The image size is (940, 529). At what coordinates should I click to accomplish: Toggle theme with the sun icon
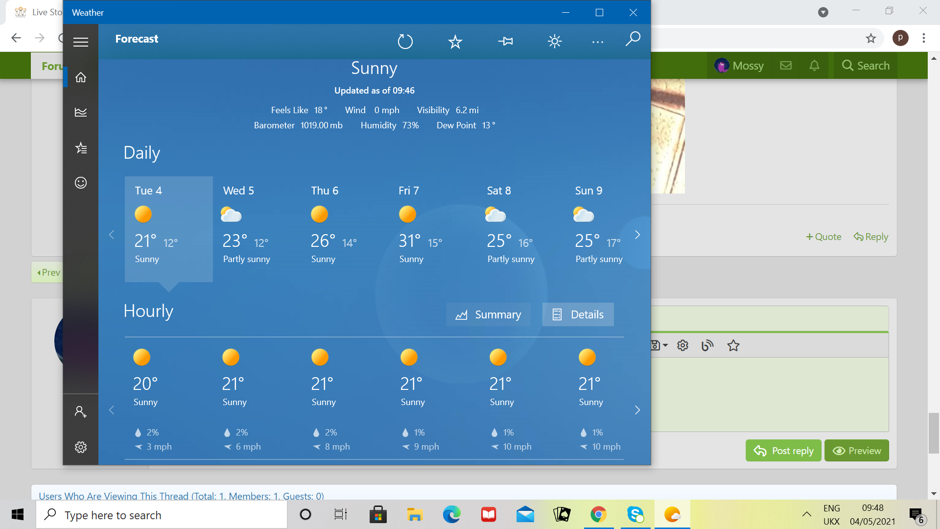coord(555,42)
